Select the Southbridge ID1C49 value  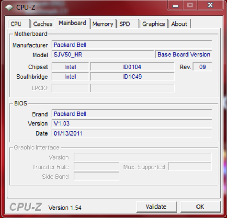[132, 77]
